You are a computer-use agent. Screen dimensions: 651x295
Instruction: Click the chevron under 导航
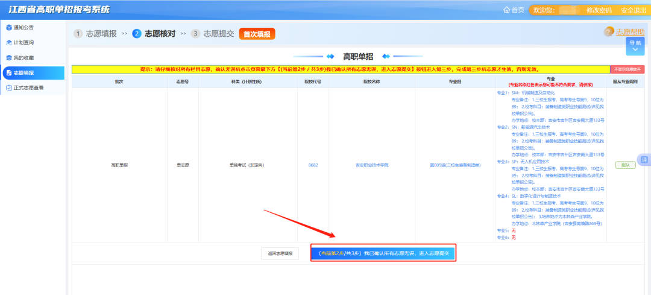(x=635, y=51)
